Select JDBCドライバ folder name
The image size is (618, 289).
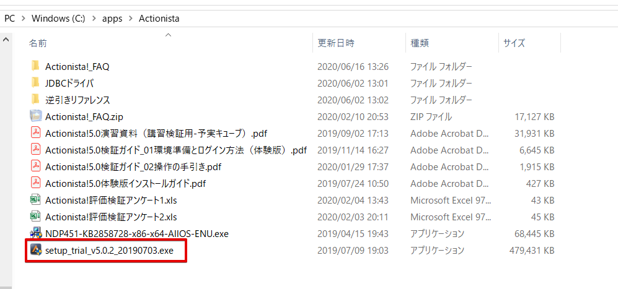coord(69,83)
